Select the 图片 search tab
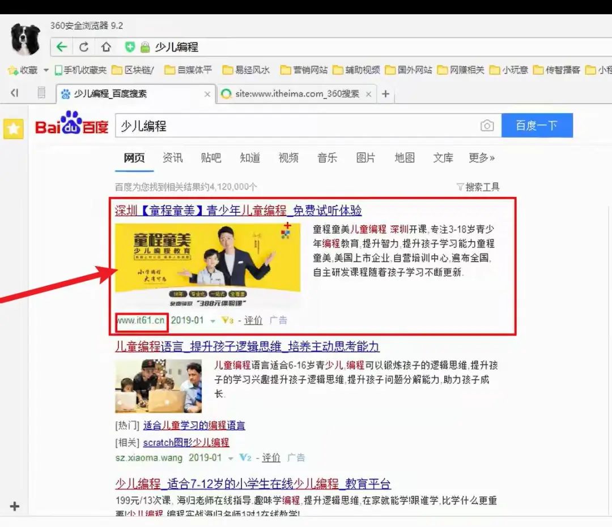612x527 pixels. (365, 158)
